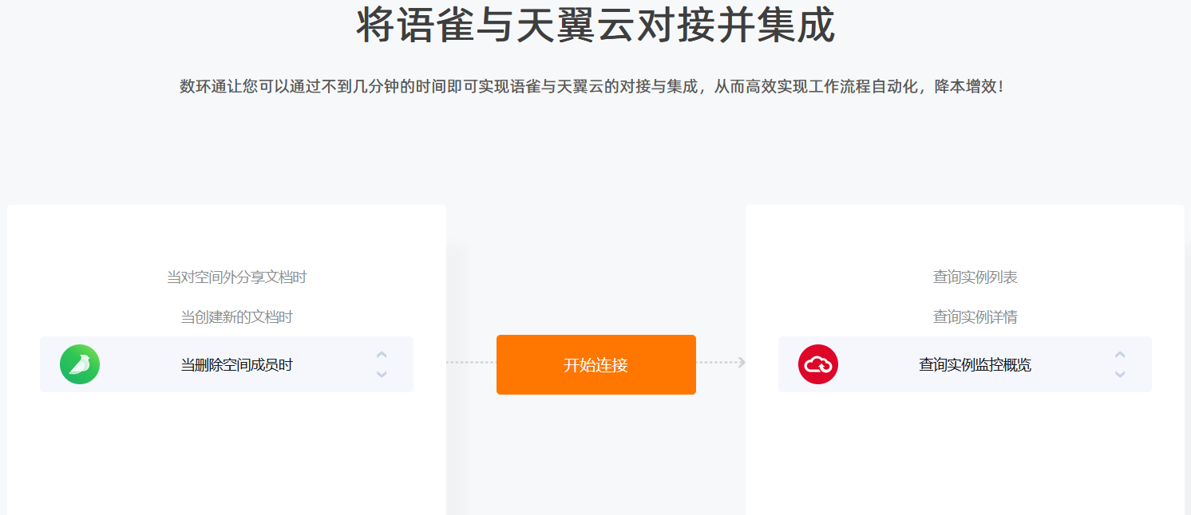The image size is (1191, 515).
Task: Click the arrowhead pointing at the 天翼云 card
Action: 742,363
